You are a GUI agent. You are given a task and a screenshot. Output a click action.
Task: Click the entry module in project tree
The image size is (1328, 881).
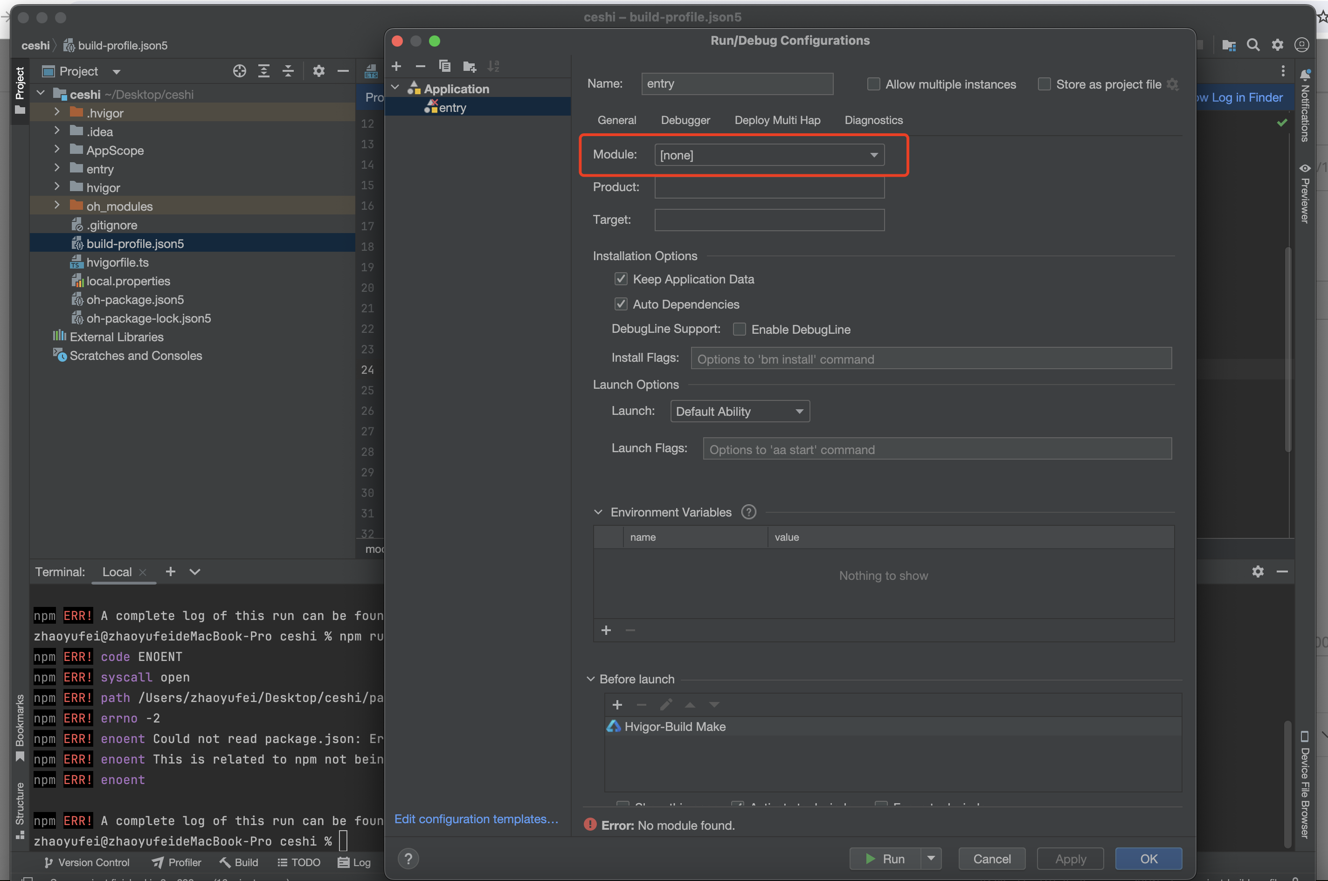click(99, 168)
